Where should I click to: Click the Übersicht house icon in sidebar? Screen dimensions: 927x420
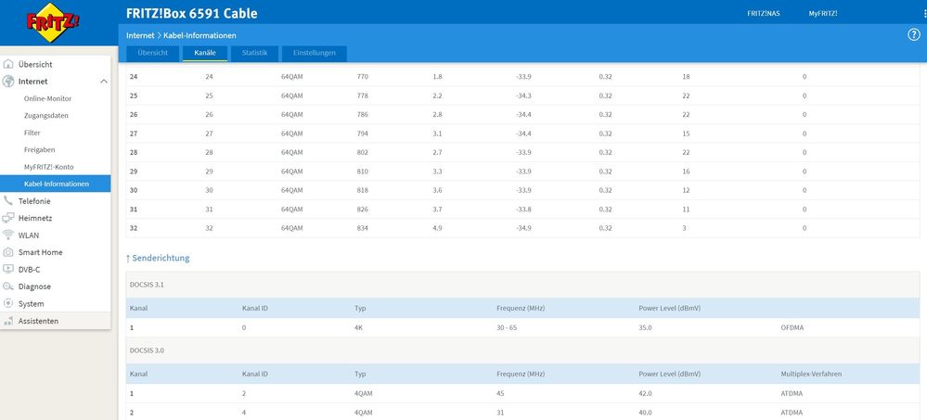8,64
